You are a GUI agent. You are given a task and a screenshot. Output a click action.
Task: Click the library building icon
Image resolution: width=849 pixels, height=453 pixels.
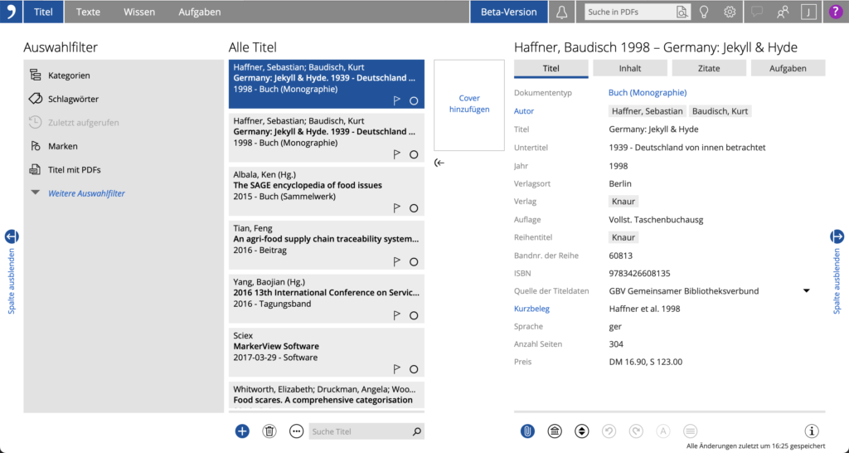(555, 431)
